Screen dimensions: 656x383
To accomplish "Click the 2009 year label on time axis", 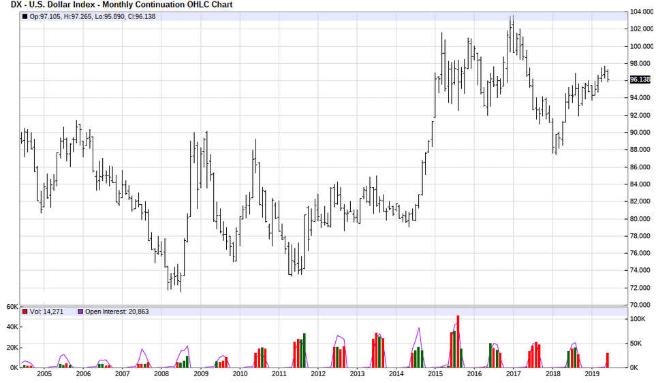I will pos(201,373).
